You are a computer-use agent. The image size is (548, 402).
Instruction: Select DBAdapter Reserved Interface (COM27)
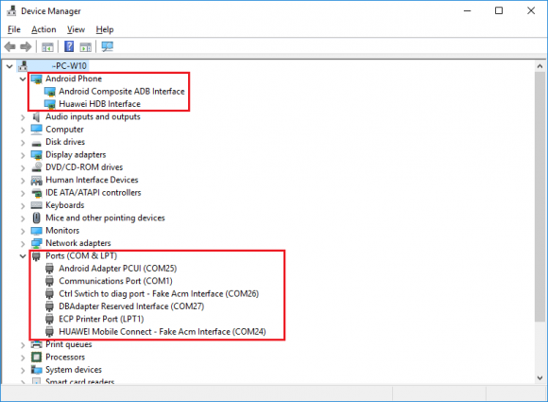click(x=131, y=306)
